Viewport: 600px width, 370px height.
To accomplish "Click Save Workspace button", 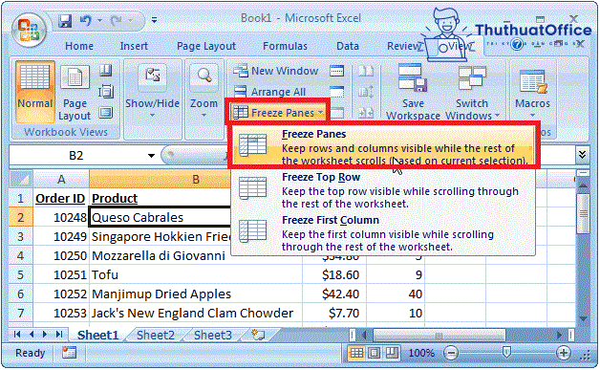I will [413, 92].
